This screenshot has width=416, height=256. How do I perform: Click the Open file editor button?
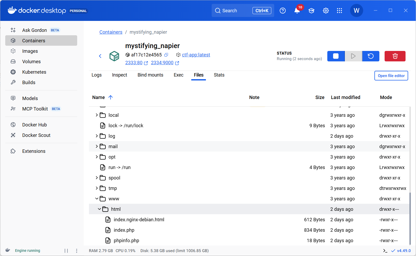click(391, 76)
